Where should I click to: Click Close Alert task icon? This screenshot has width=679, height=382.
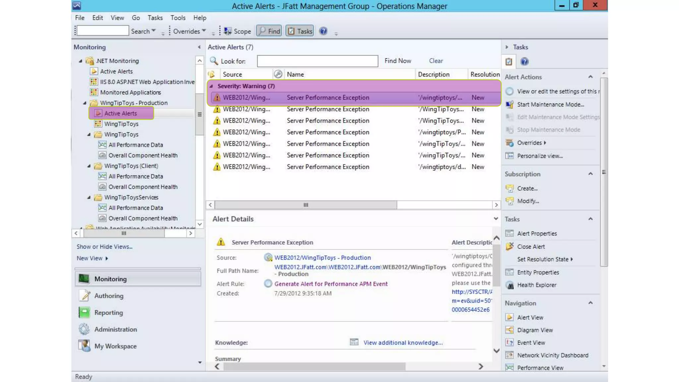coord(510,246)
